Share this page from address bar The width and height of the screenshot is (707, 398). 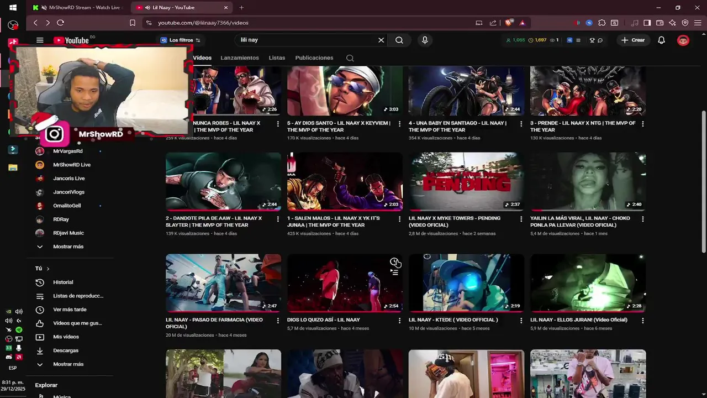tap(493, 23)
